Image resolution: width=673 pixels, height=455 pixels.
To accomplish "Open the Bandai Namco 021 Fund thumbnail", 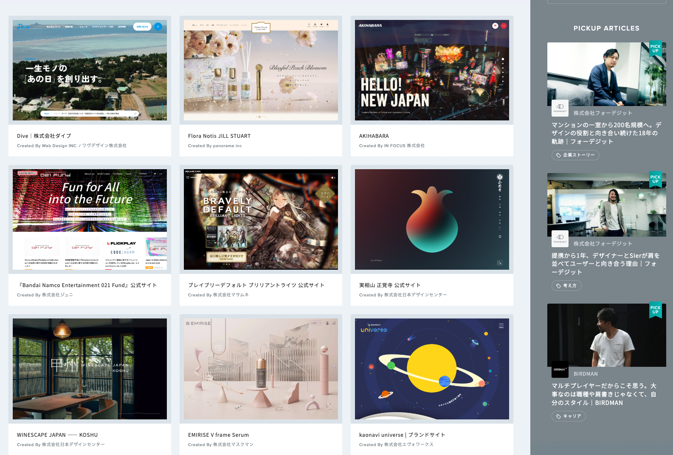I will click(x=90, y=220).
